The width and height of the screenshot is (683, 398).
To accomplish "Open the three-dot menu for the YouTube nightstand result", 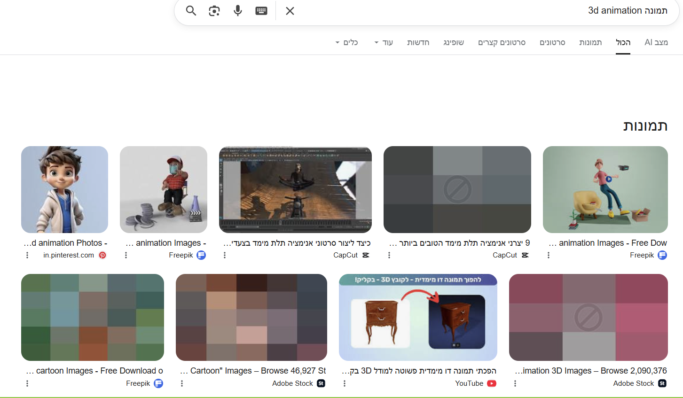I will 345,383.
